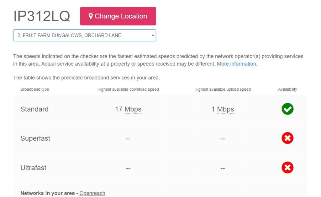Click the green checkmark for Standard broadband
The height and width of the screenshot is (197, 321).
tap(287, 109)
